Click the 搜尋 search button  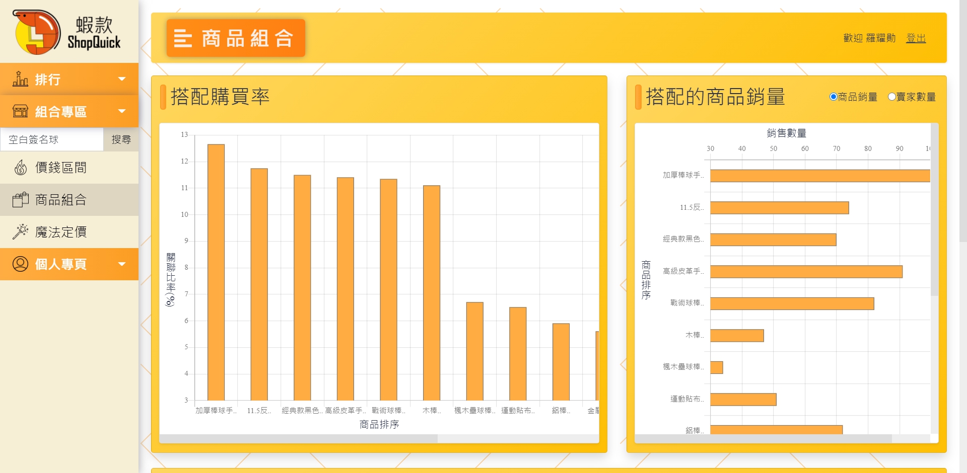(x=121, y=139)
